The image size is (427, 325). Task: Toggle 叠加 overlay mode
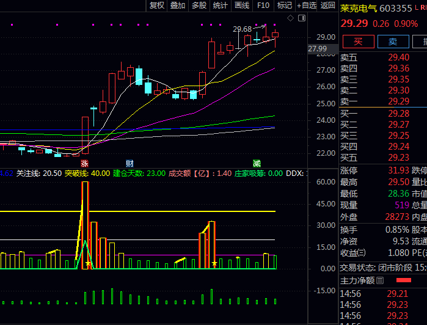[178, 5]
